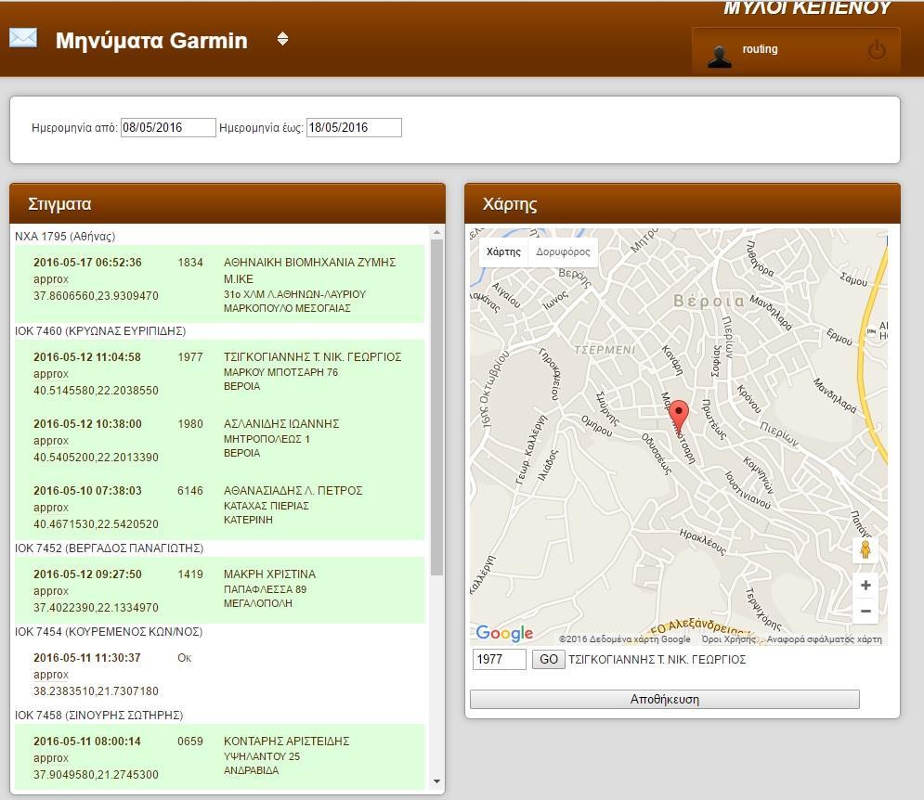Select ΑΣΛΑΝΙΔΗΣ ΙΩΑΝΝΗΣ entry
924x800 pixels.
pyautogui.click(x=219, y=440)
